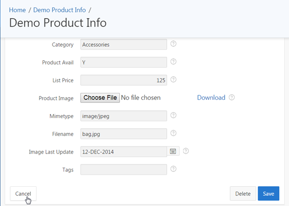289x206 pixels.
Task: Show help for Tags field
Action: (173, 168)
